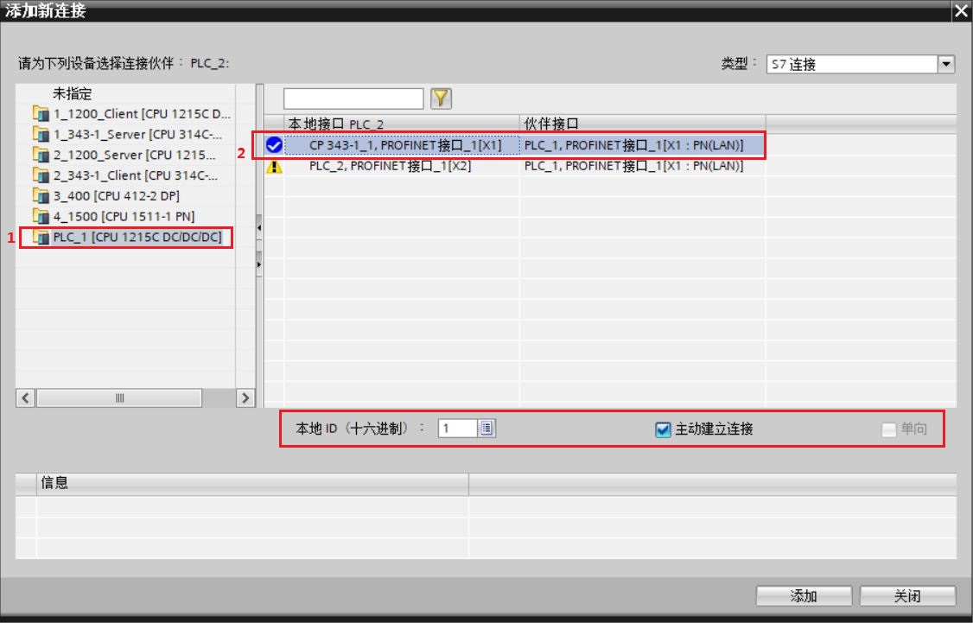Toggle the 单向 checkbox
Screen dimensions: 973x623
pos(888,429)
